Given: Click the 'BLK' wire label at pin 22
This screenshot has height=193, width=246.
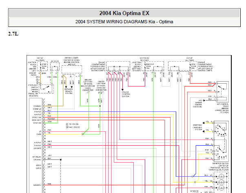Looking at the screenshot, I should click(49, 158).
